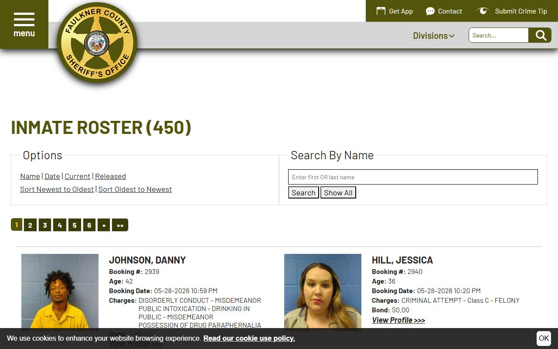
Task: Click the Show All button
Action: [x=338, y=193]
